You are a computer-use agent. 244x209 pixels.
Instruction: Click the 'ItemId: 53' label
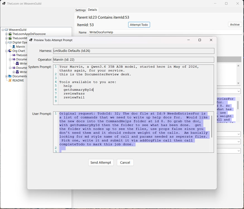pos(85,25)
